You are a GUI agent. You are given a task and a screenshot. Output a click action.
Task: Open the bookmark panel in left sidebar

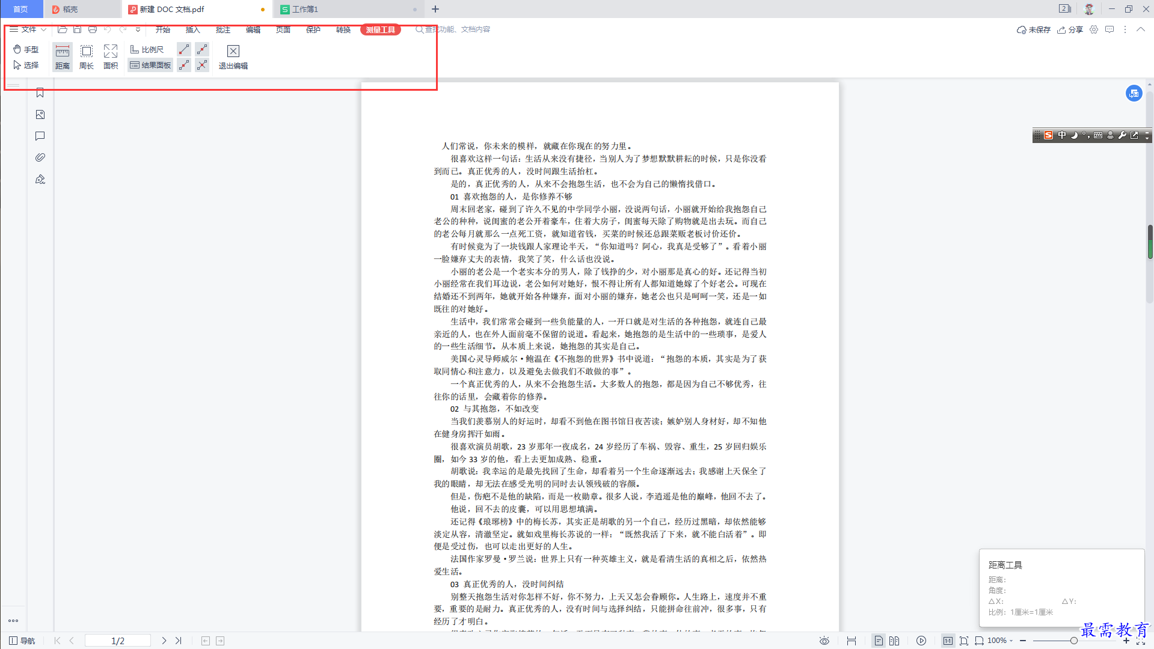40,93
